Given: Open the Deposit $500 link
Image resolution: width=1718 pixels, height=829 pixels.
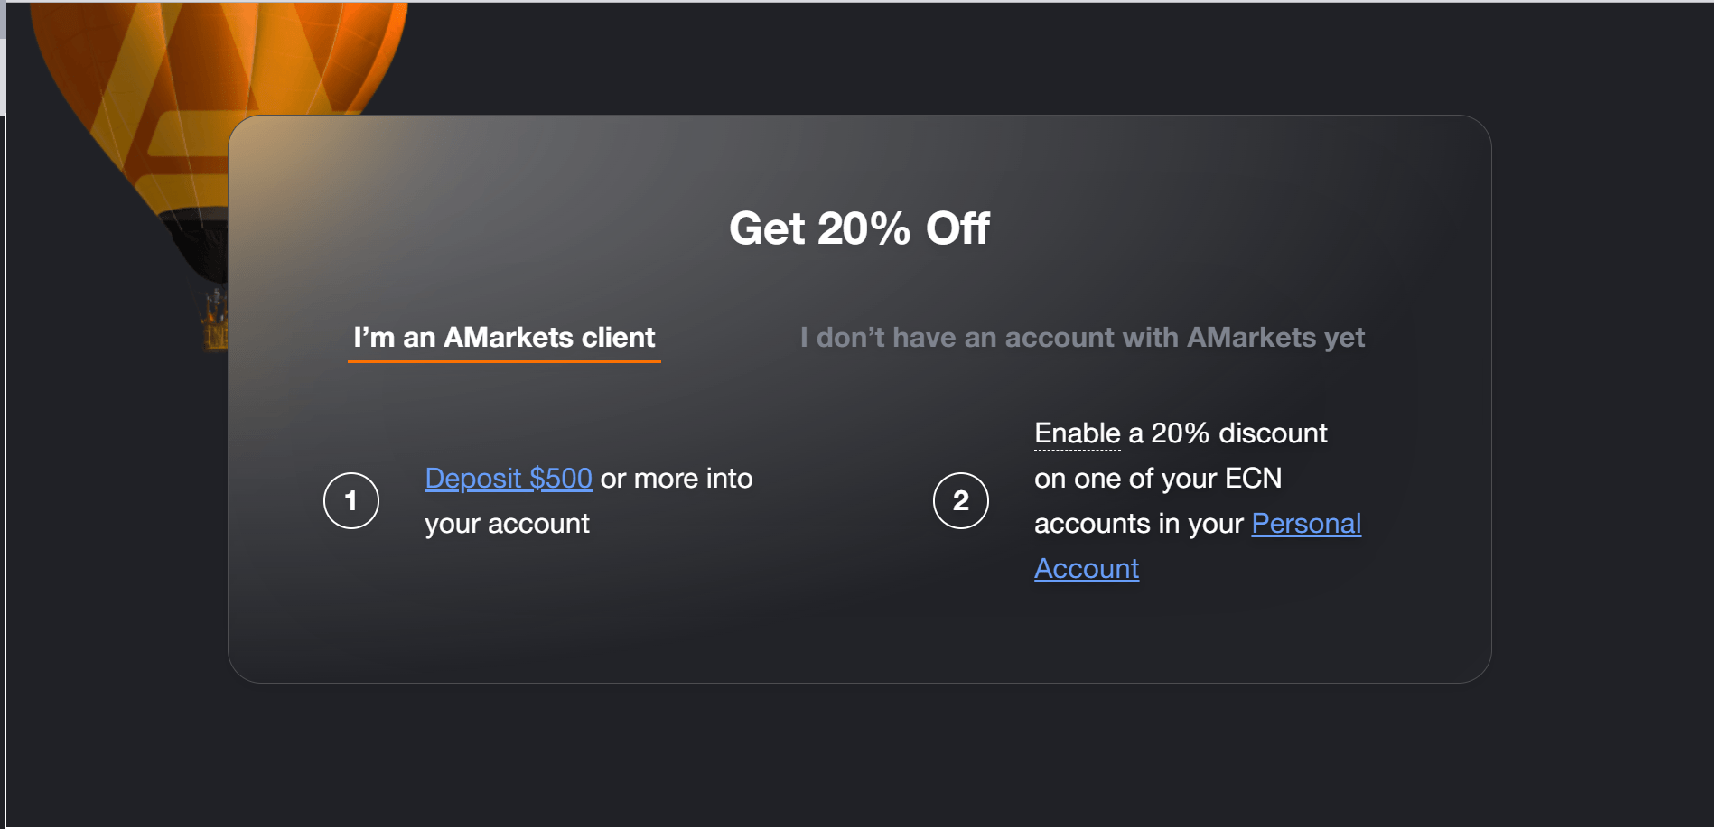Looking at the screenshot, I should (509, 479).
